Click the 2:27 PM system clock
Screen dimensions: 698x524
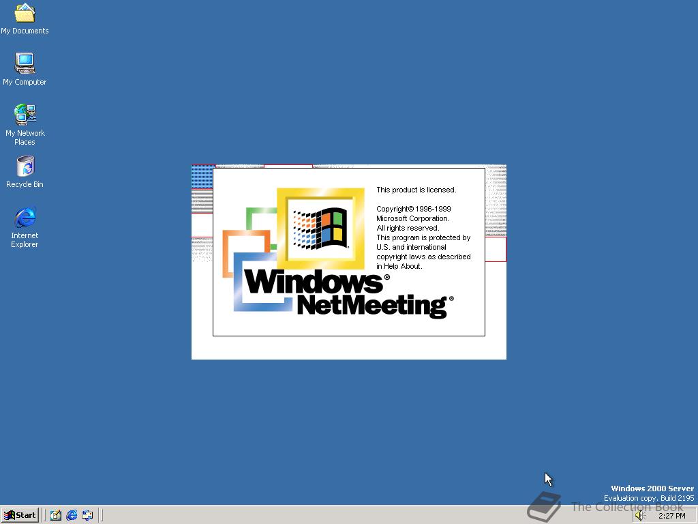point(671,516)
